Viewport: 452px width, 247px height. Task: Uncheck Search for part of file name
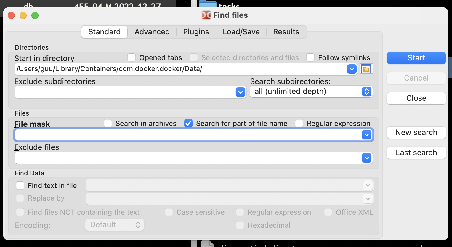click(x=188, y=123)
